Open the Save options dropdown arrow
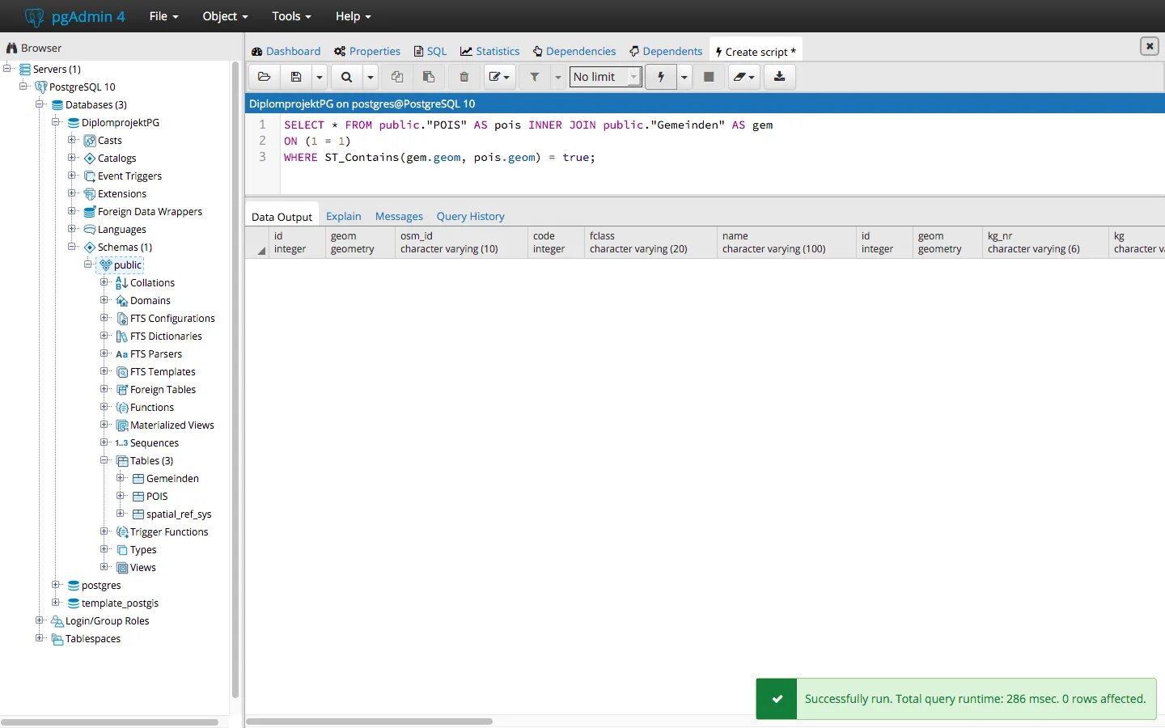 tap(320, 77)
